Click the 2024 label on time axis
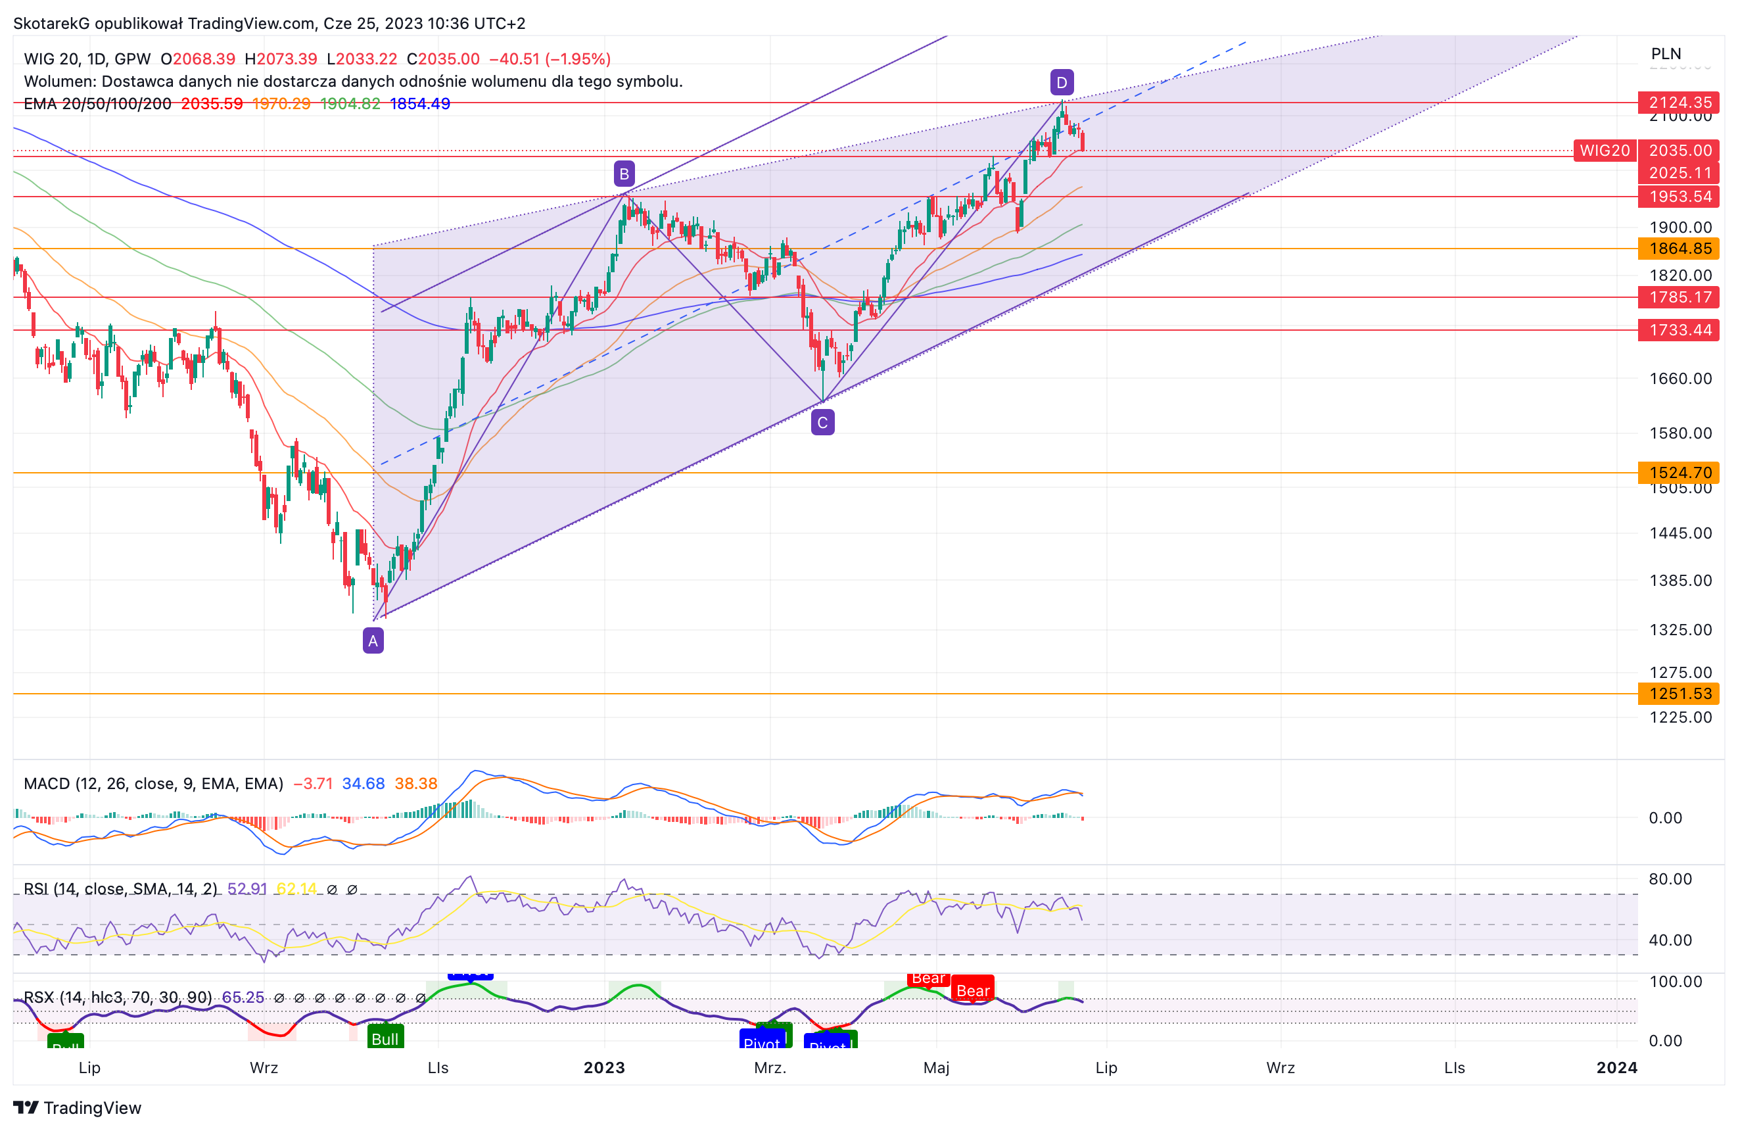1738x1131 pixels. pos(1617,1067)
